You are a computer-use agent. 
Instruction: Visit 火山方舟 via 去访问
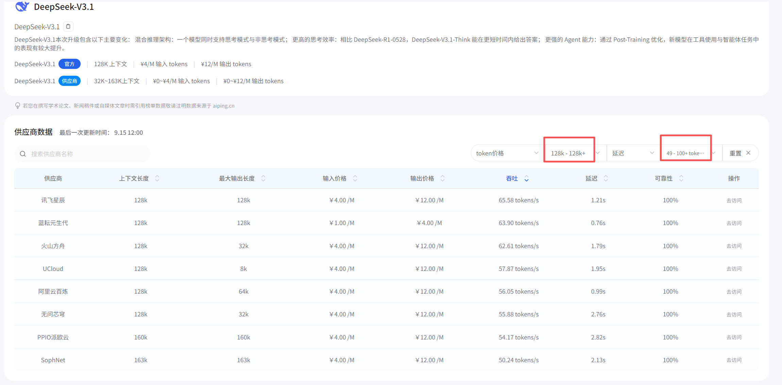click(734, 246)
